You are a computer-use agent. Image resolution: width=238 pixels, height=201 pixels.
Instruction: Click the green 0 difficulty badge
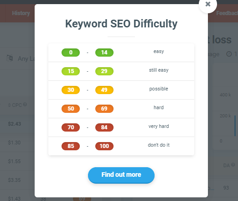pyautogui.click(x=71, y=53)
